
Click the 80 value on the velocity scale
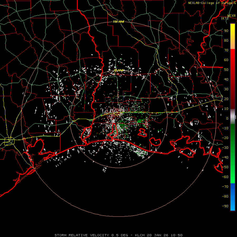(x=226, y=40)
